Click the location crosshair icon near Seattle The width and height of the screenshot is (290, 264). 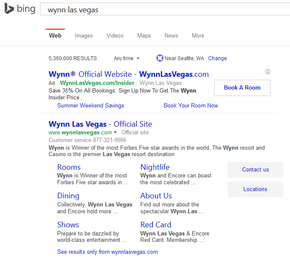[x=160, y=58]
